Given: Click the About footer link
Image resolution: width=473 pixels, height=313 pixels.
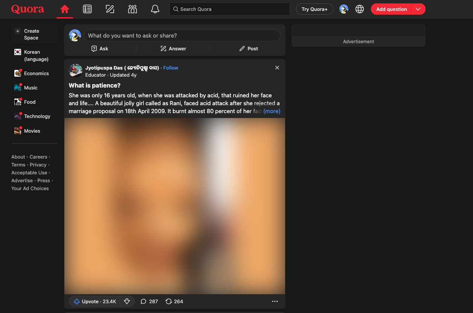Looking at the screenshot, I should (x=18, y=157).
